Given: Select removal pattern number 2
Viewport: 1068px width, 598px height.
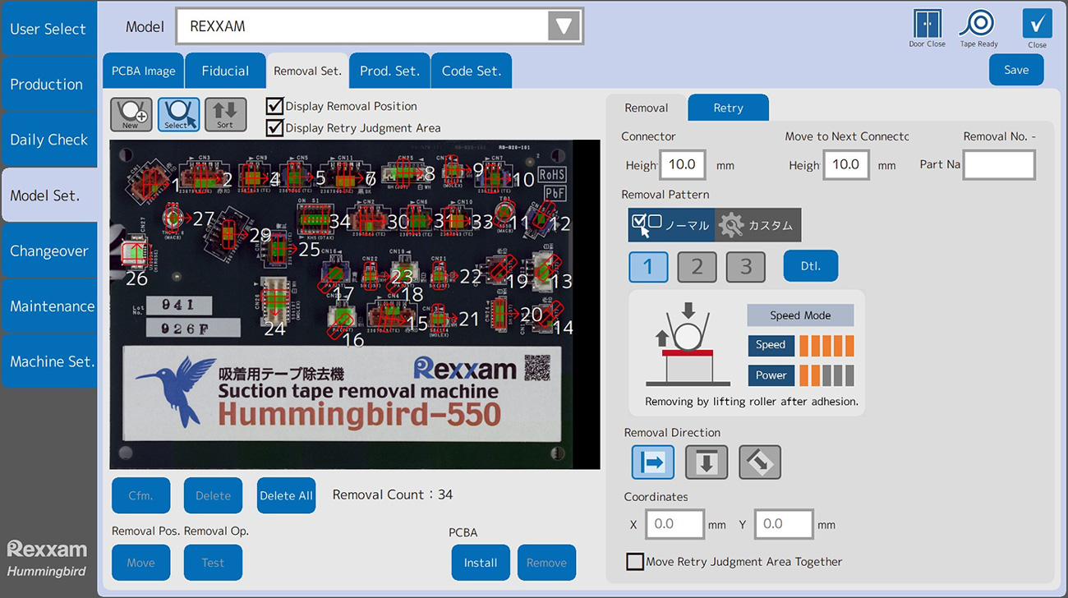Looking at the screenshot, I should (697, 267).
